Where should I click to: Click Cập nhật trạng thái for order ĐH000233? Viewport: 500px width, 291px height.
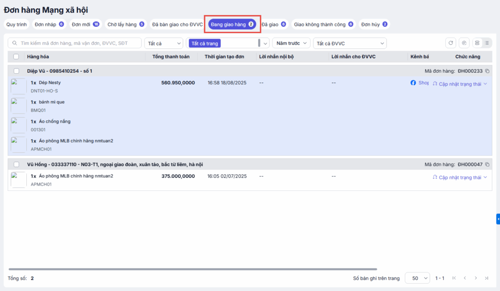click(x=460, y=84)
